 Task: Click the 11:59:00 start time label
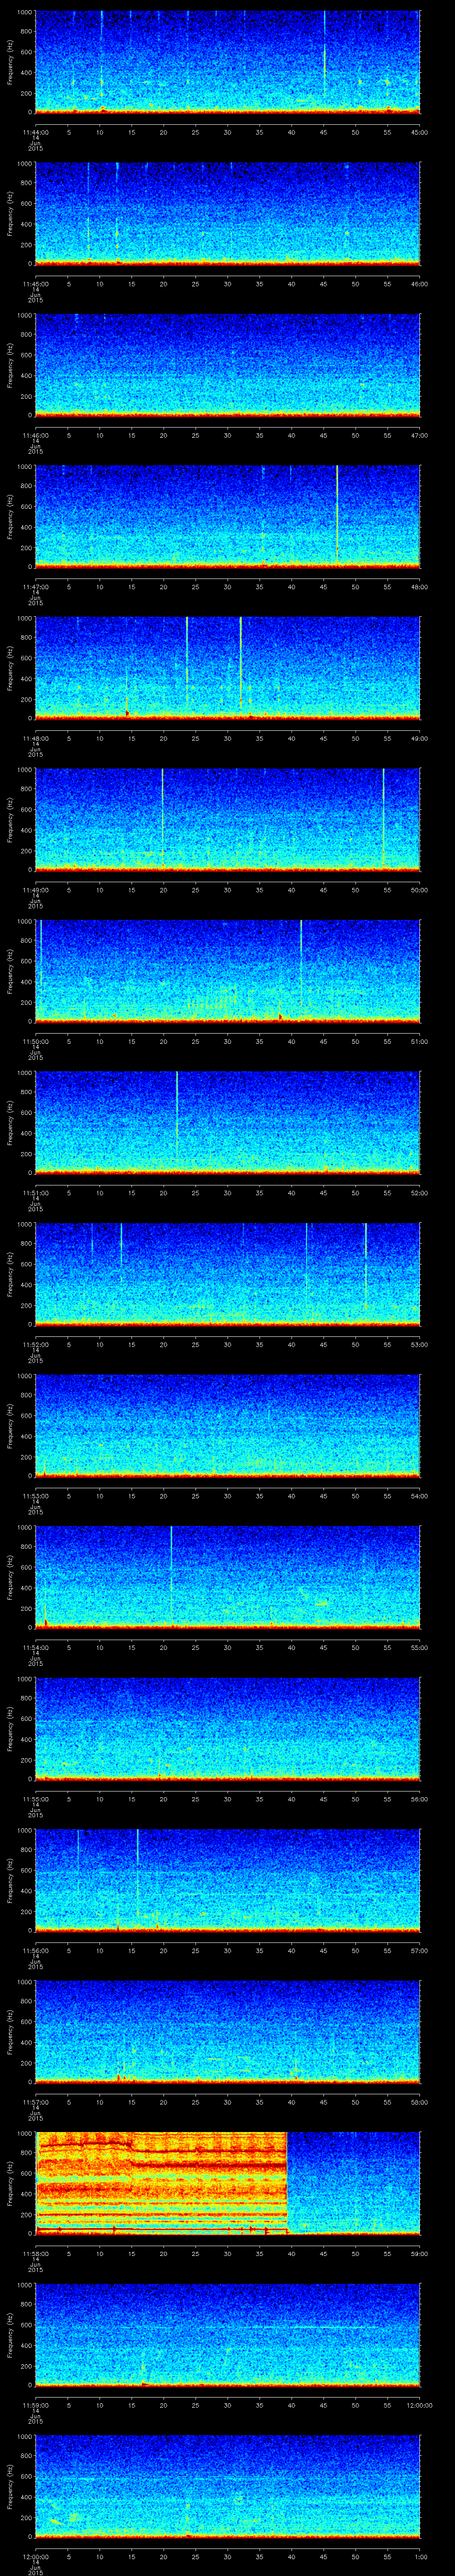(x=35, y=2405)
